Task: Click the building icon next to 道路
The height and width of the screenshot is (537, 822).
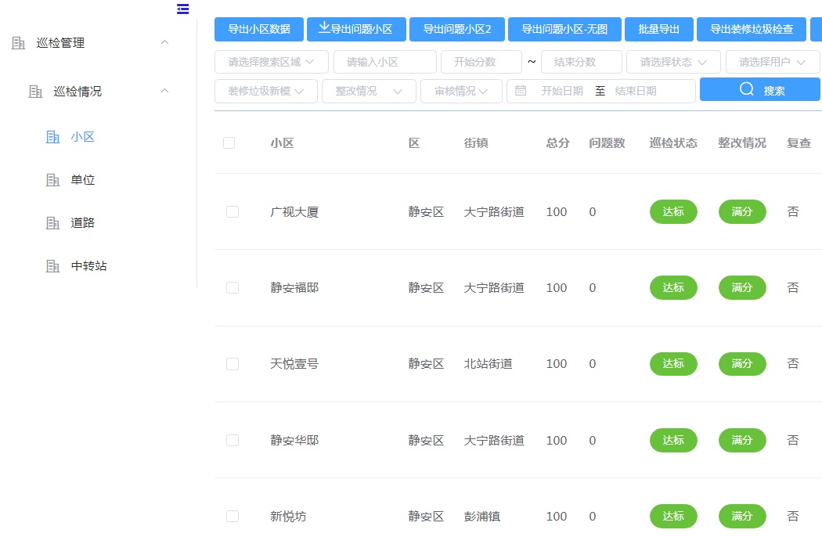Action: coord(53,223)
